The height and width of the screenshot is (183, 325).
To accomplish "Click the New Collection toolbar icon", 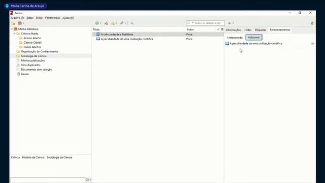I will point(13,23).
